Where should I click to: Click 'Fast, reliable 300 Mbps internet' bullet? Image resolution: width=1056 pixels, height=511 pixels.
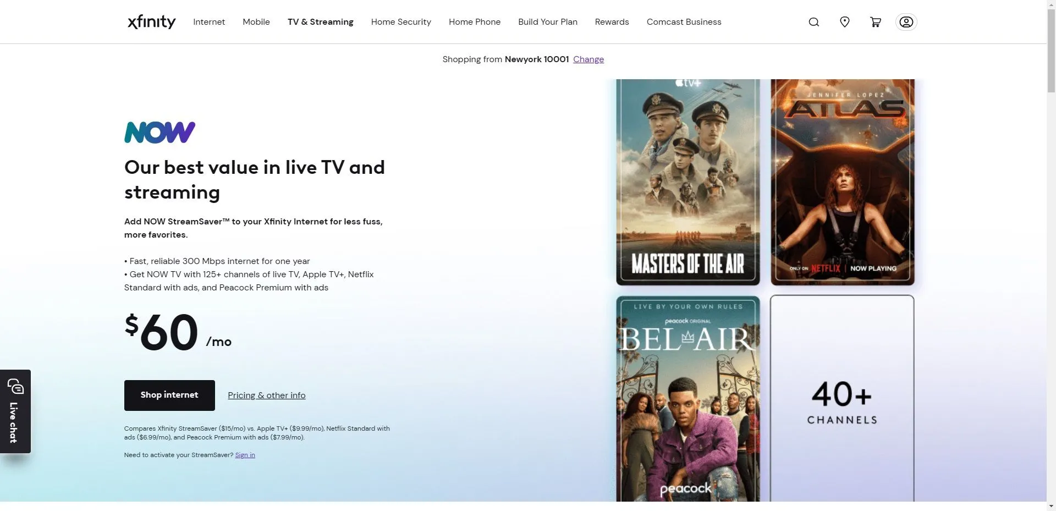[217, 261]
